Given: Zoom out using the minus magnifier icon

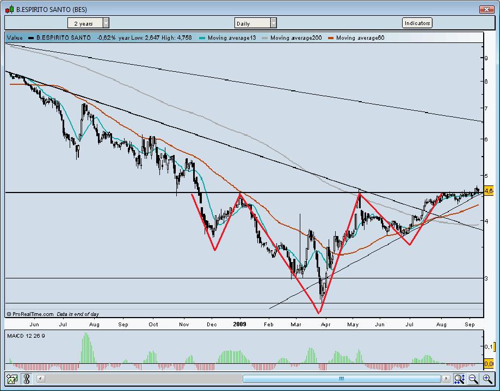Looking at the screenshot, I should click(473, 379).
